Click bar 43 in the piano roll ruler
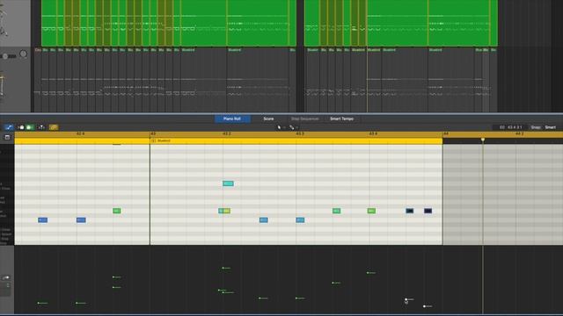563x316 pixels. coord(152,133)
